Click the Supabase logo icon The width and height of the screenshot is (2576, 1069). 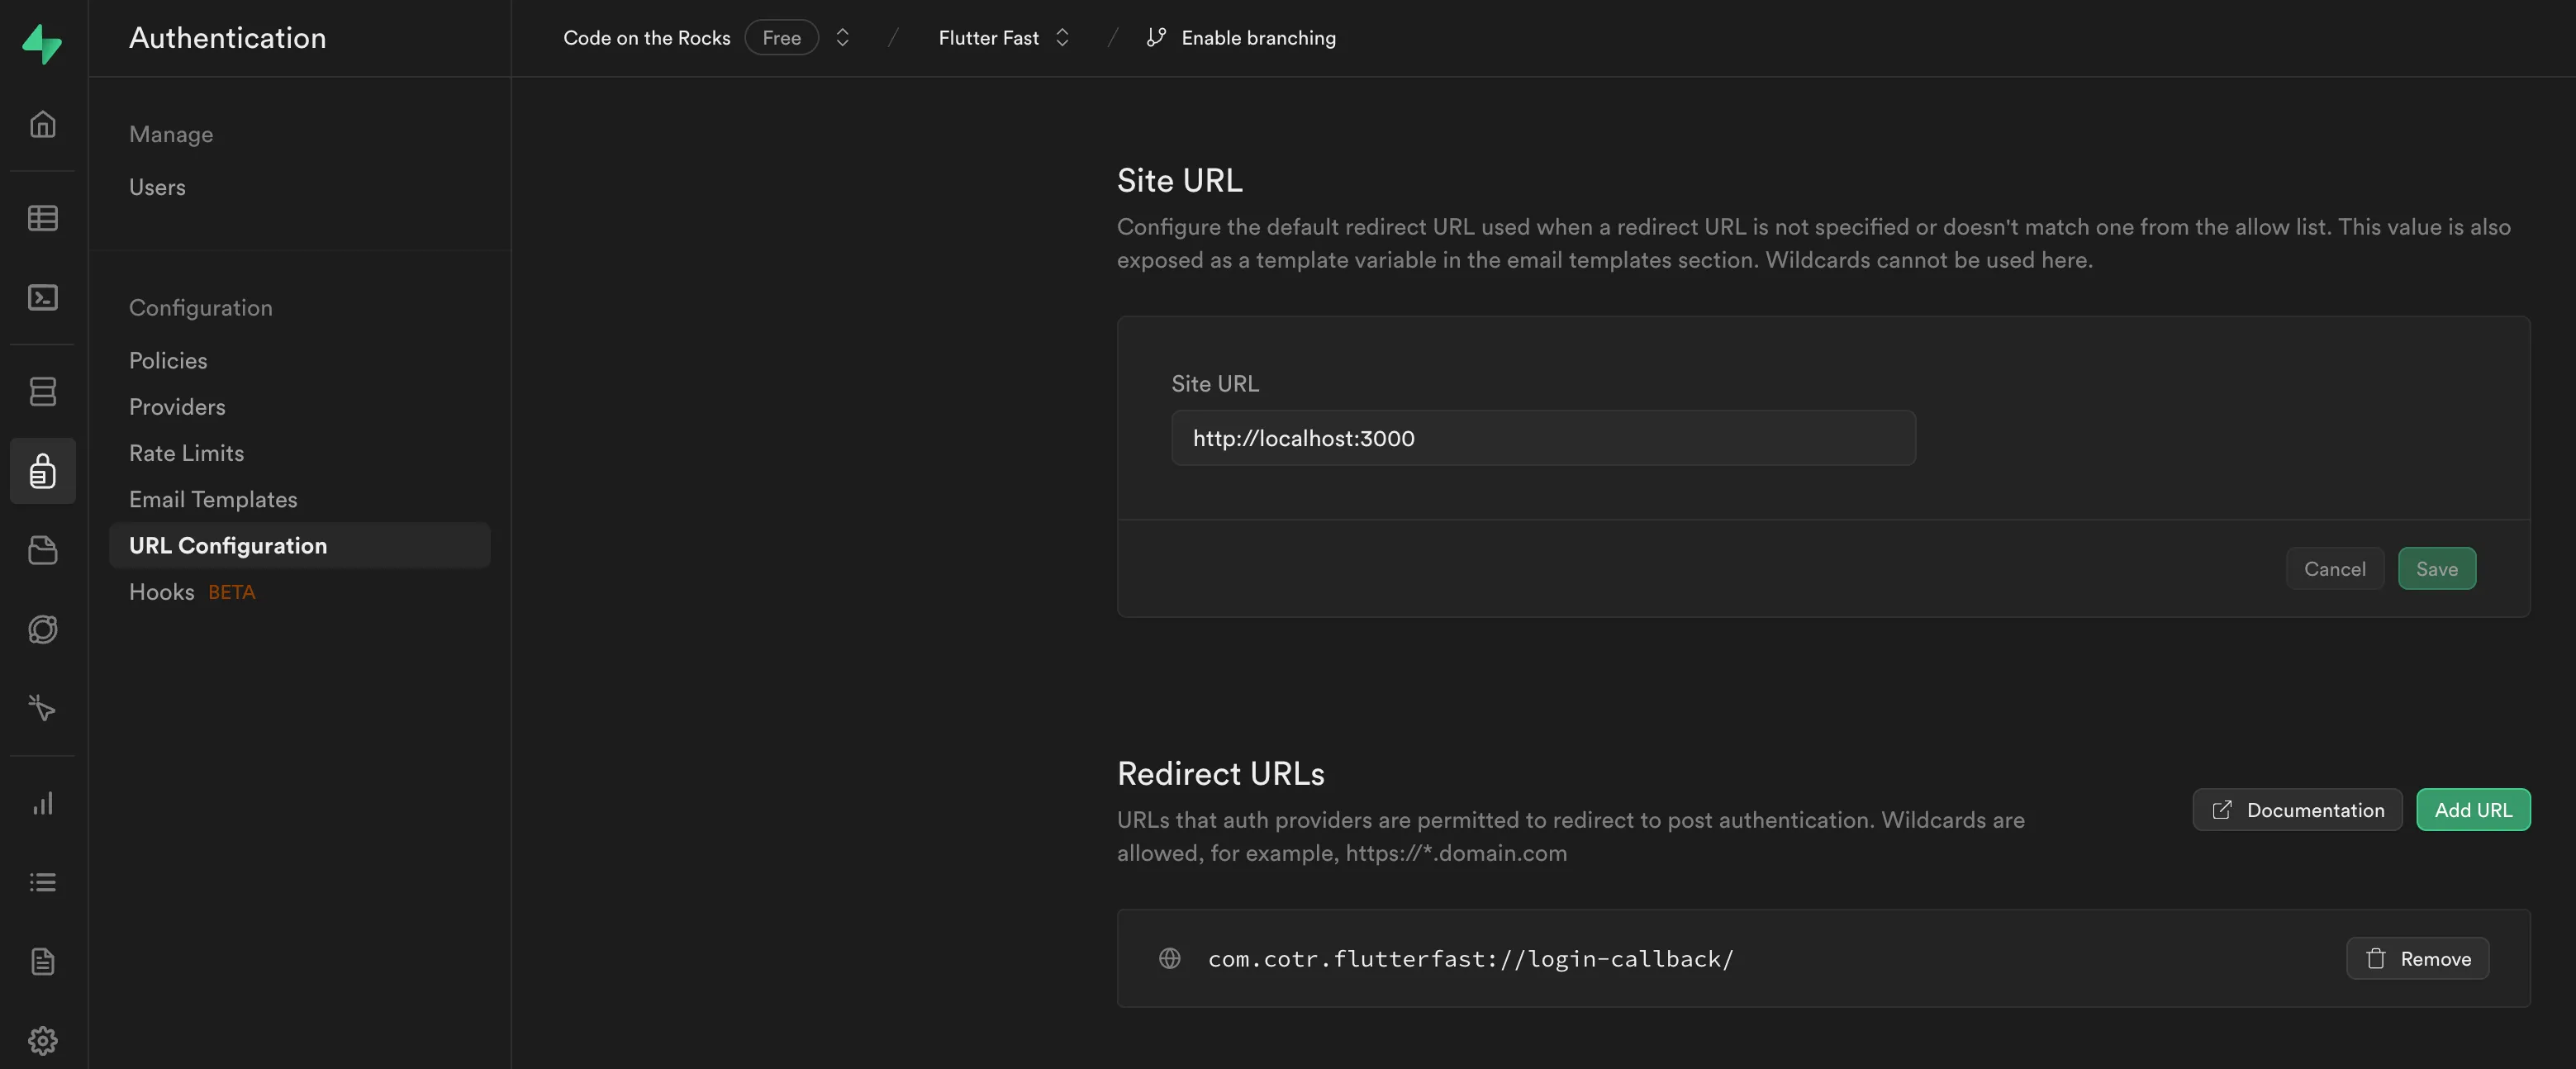coord(42,43)
